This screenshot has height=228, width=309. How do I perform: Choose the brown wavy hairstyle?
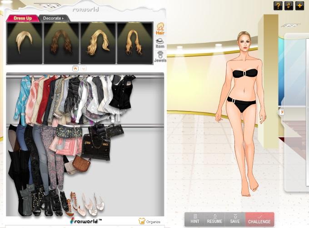[x=61, y=43]
